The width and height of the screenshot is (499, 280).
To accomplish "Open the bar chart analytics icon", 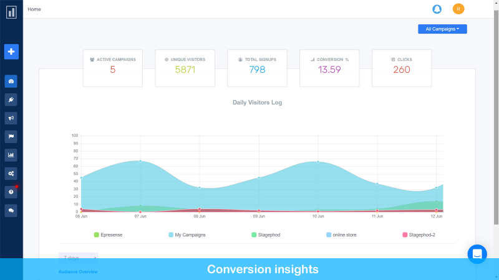I will coord(11,155).
